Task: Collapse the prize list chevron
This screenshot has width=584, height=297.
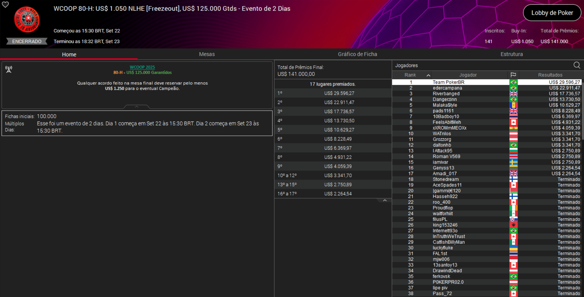Action: coord(385,200)
